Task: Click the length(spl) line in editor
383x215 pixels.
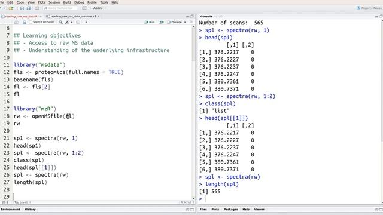Action: pyautogui.click(x=31, y=182)
